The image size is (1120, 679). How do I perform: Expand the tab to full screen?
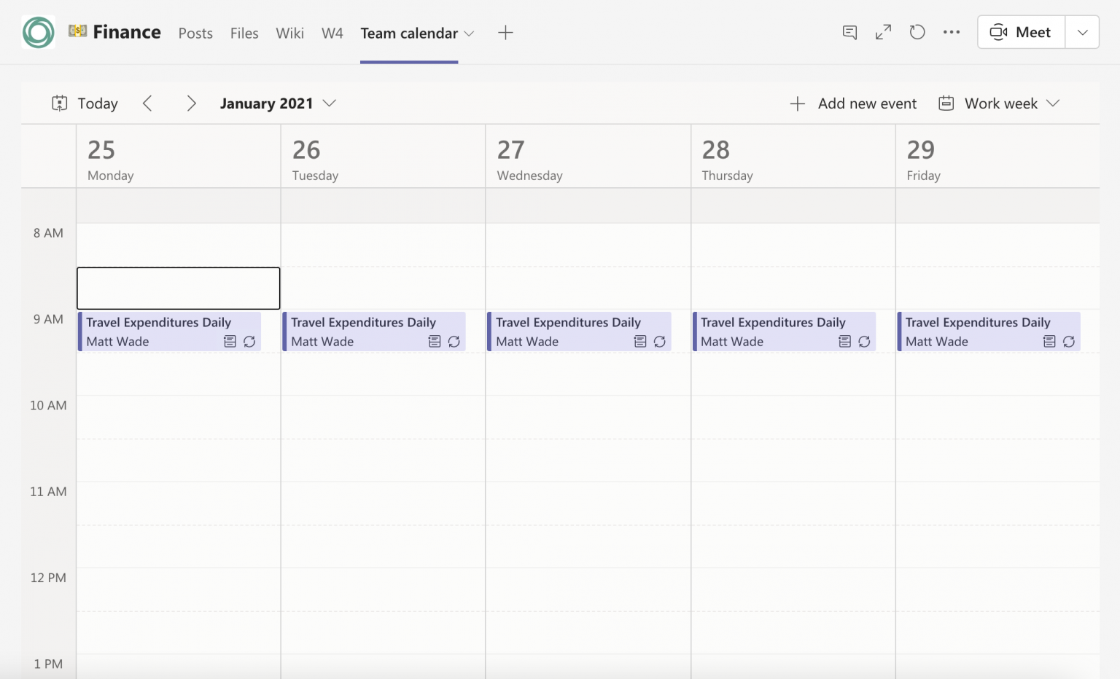coord(882,32)
